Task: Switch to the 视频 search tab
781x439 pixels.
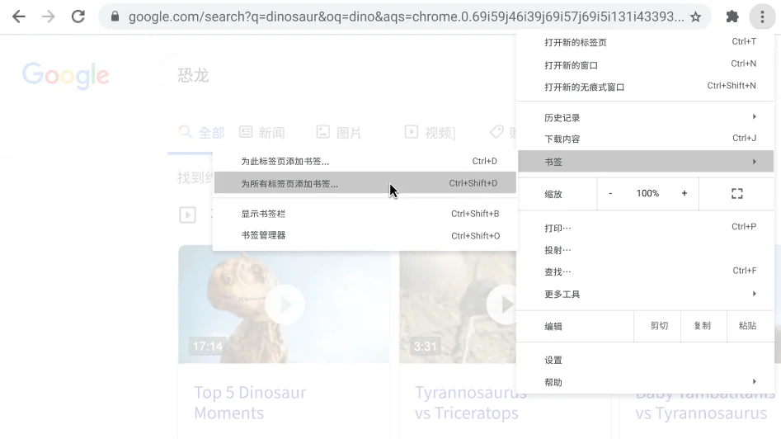Action: (430, 133)
